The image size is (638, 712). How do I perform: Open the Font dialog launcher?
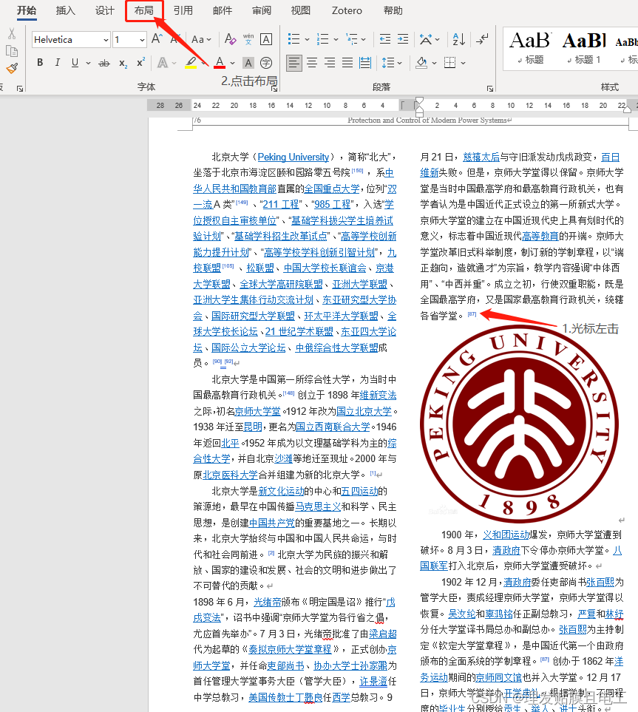[x=274, y=89]
